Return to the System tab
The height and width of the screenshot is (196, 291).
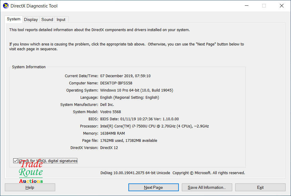pos(13,19)
